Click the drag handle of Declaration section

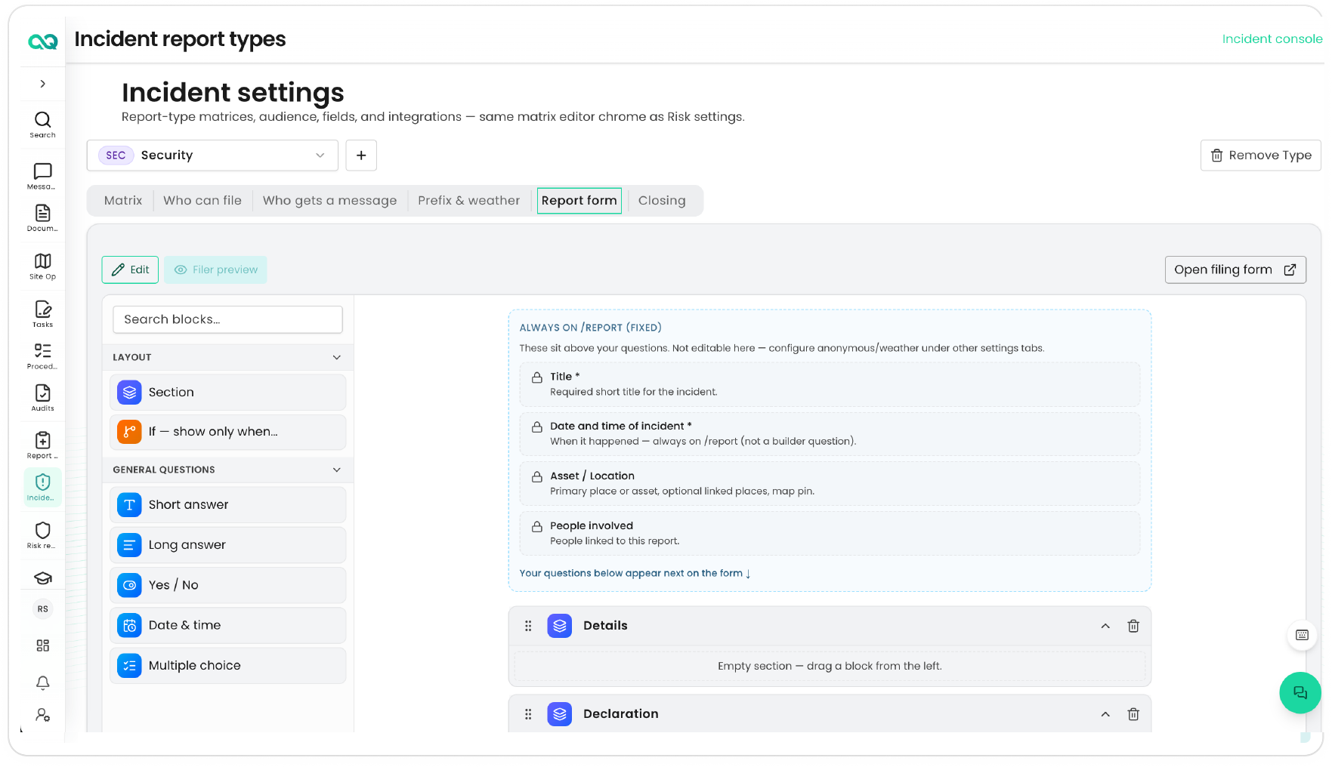coord(528,714)
